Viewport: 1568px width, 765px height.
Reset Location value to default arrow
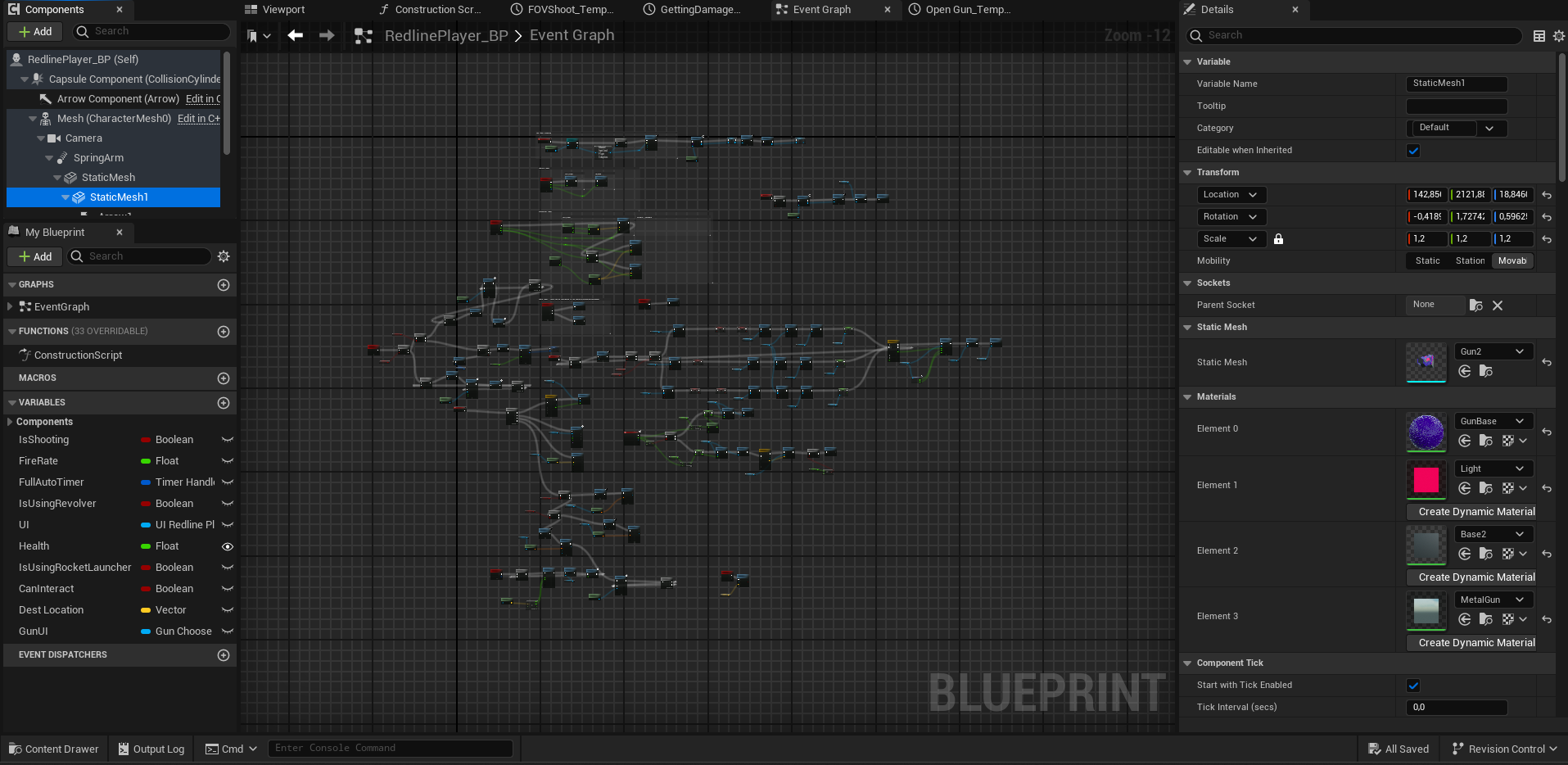[x=1547, y=195]
